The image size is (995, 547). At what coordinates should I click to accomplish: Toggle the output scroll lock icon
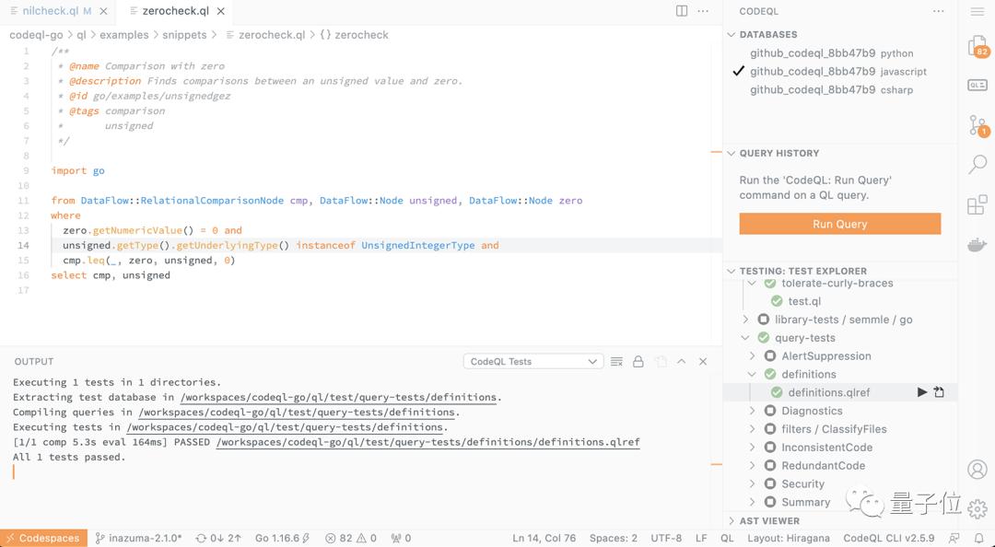[638, 362]
